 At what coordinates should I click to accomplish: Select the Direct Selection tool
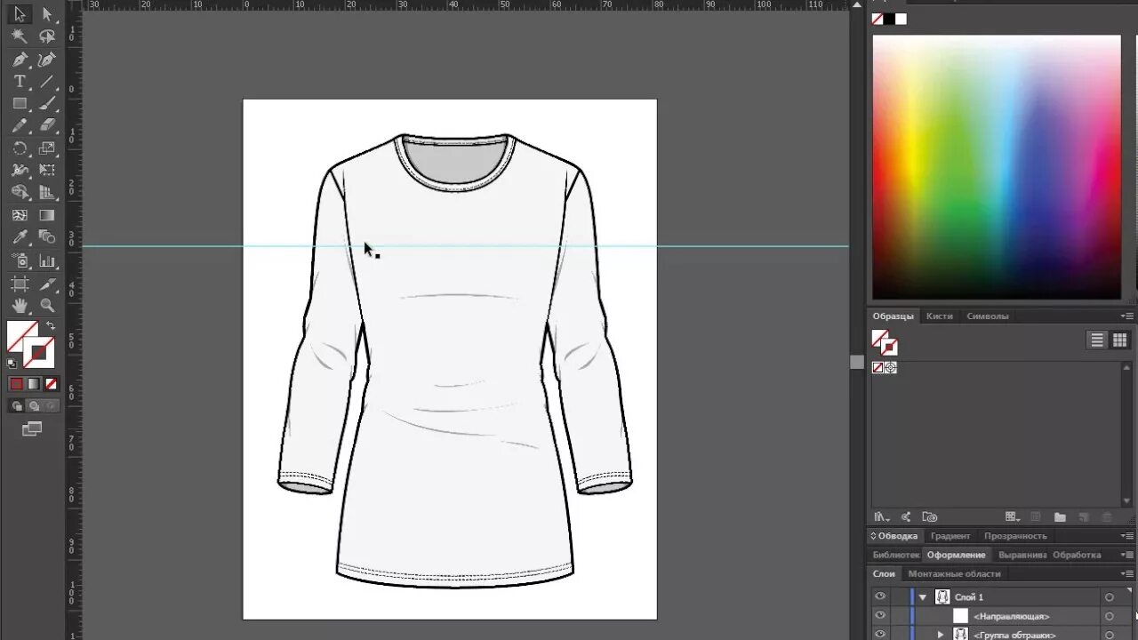coord(47,14)
